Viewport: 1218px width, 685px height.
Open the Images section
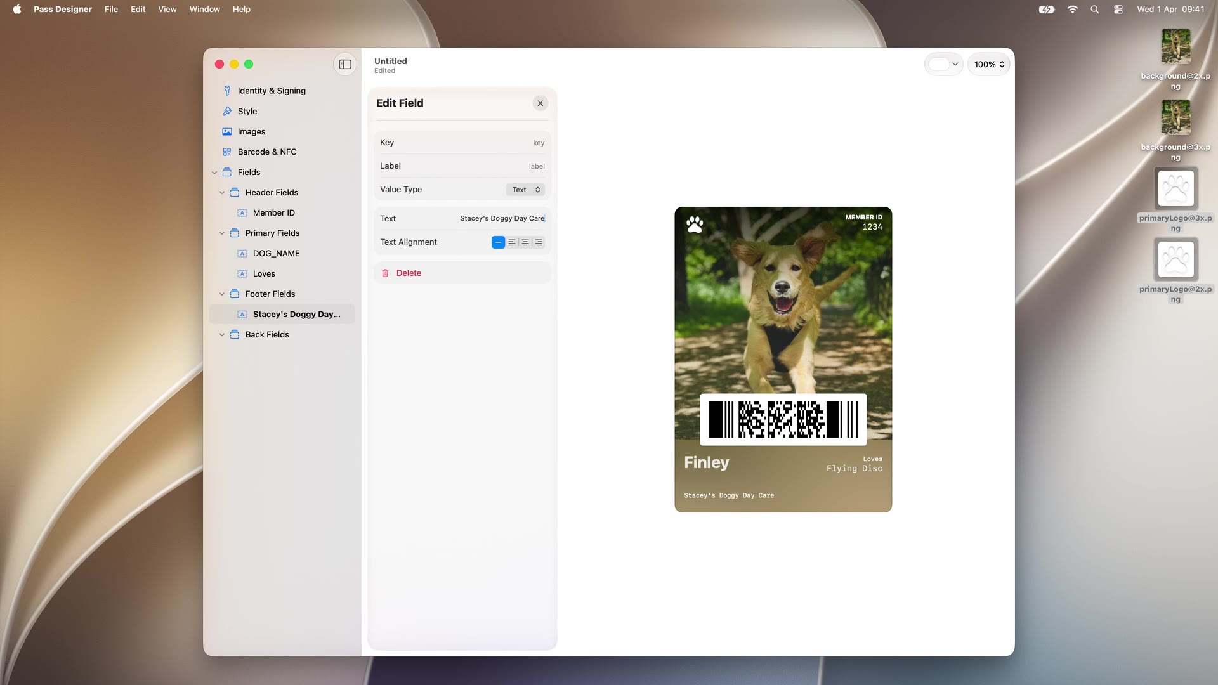point(282,131)
